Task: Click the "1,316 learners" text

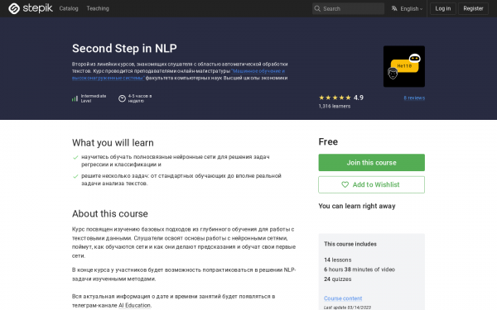Action: pyautogui.click(x=335, y=107)
